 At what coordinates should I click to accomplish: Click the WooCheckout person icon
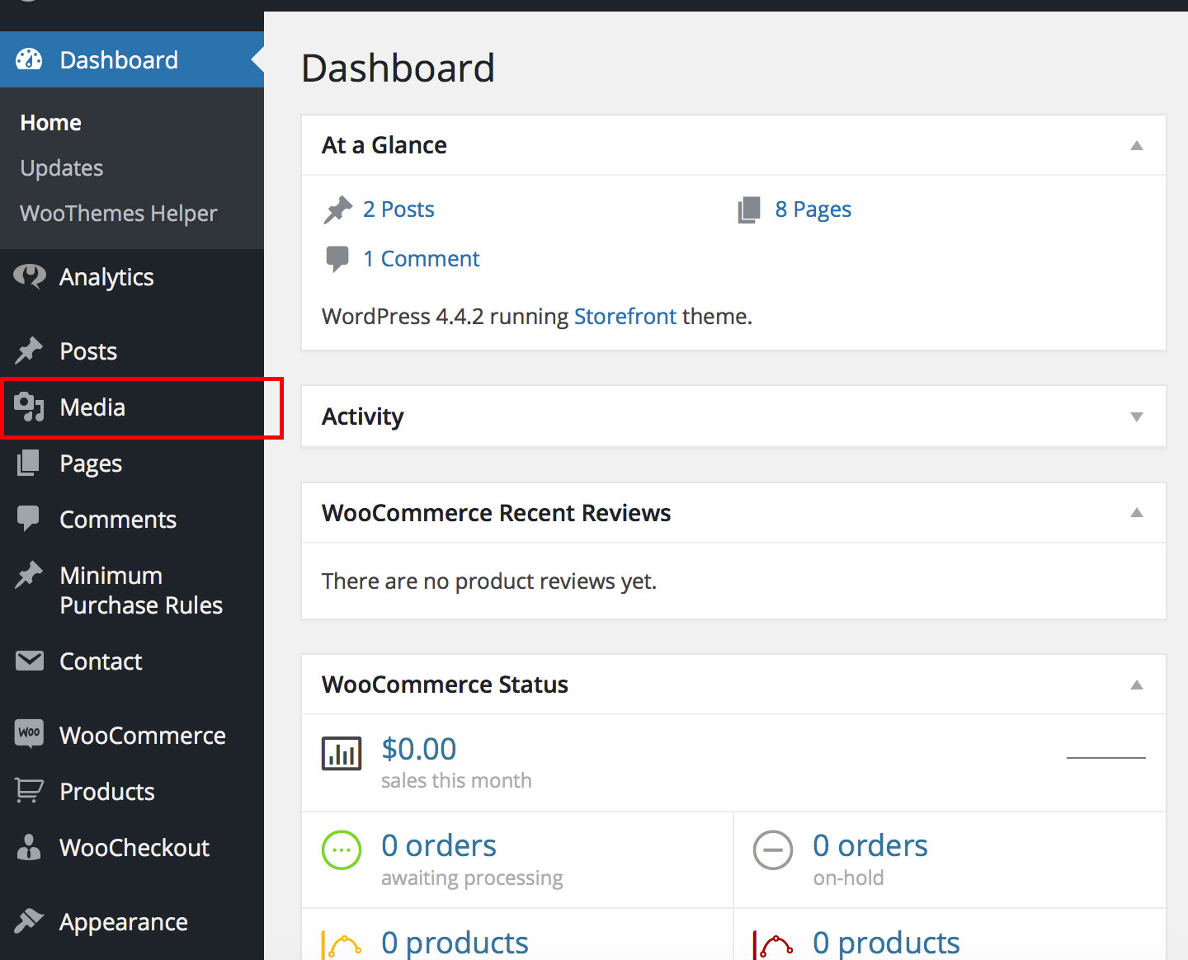(29, 847)
